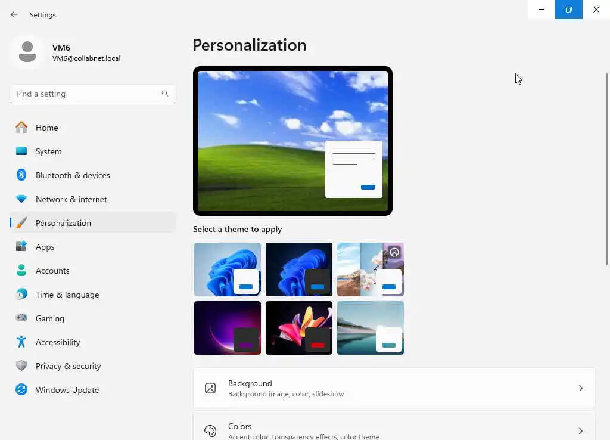The height and width of the screenshot is (440, 610).
Task: Apply the teal lake landscape theme
Action: click(x=371, y=328)
